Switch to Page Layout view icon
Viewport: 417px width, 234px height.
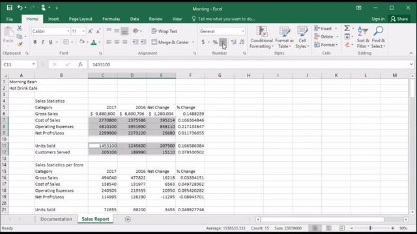tap(328, 228)
